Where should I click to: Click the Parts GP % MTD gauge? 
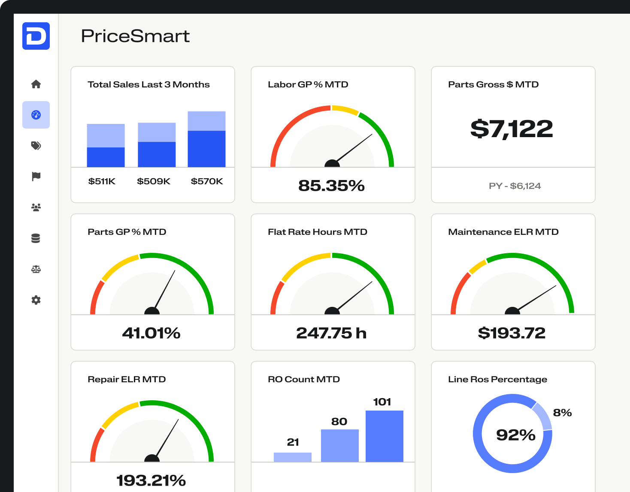pyautogui.click(x=152, y=284)
